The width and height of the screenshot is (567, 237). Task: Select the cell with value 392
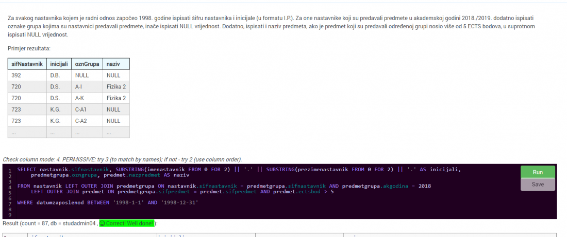tap(27, 76)
